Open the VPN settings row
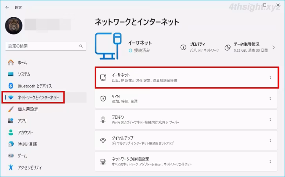The width and height of the screenshot is (285, 177). 186,99
